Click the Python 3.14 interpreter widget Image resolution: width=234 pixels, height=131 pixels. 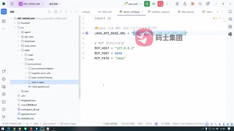(x=188, y=124)
